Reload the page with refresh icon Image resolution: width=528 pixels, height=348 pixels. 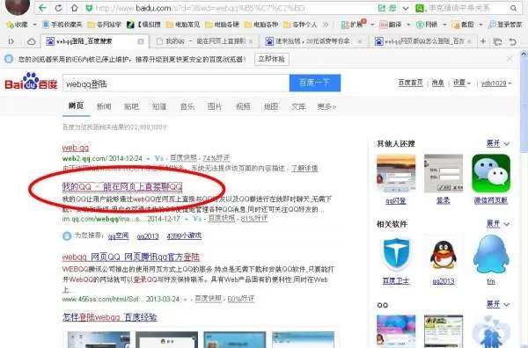[58, 8]
